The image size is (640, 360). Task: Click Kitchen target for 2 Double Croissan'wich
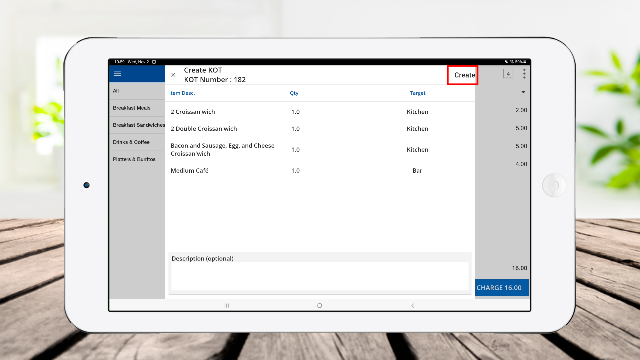(417, 129)
